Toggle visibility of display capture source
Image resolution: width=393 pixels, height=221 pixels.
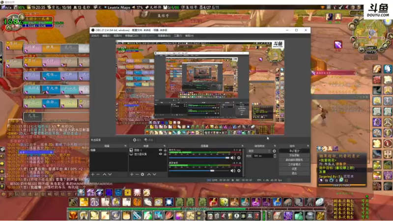[x=161, y=154]
